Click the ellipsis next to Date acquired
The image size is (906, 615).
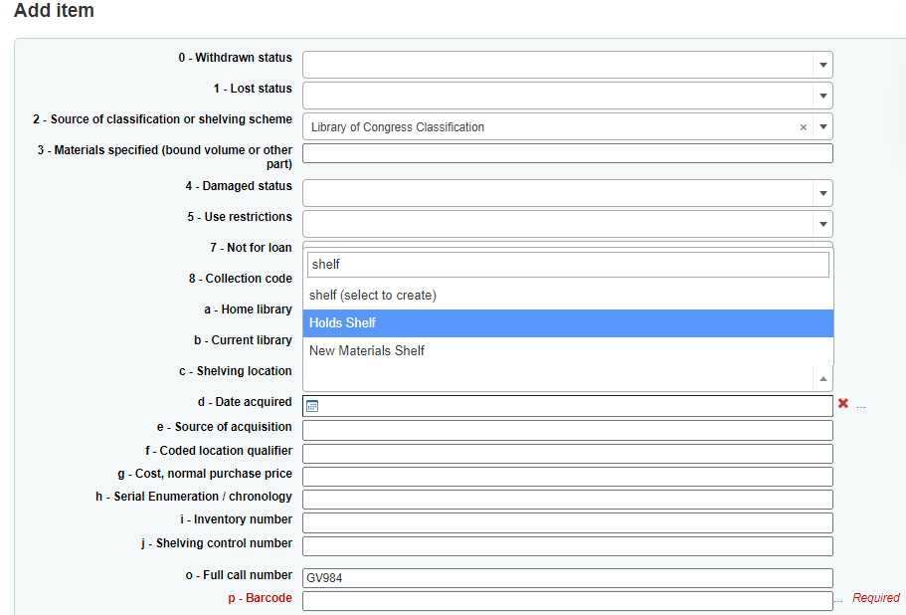click(x=861, y=406)
